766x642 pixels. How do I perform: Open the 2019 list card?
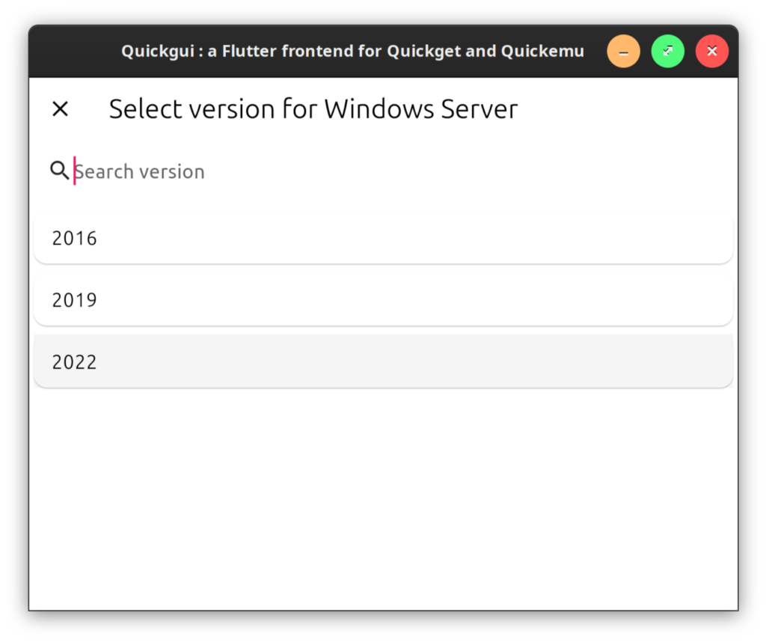383,300
